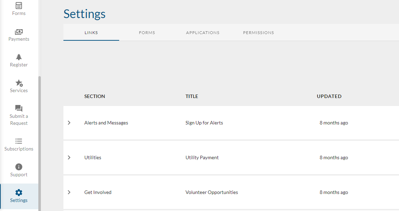Open the Applications tab
The height and width of the screenshot is (211, 399).
[x=202, y=32]
